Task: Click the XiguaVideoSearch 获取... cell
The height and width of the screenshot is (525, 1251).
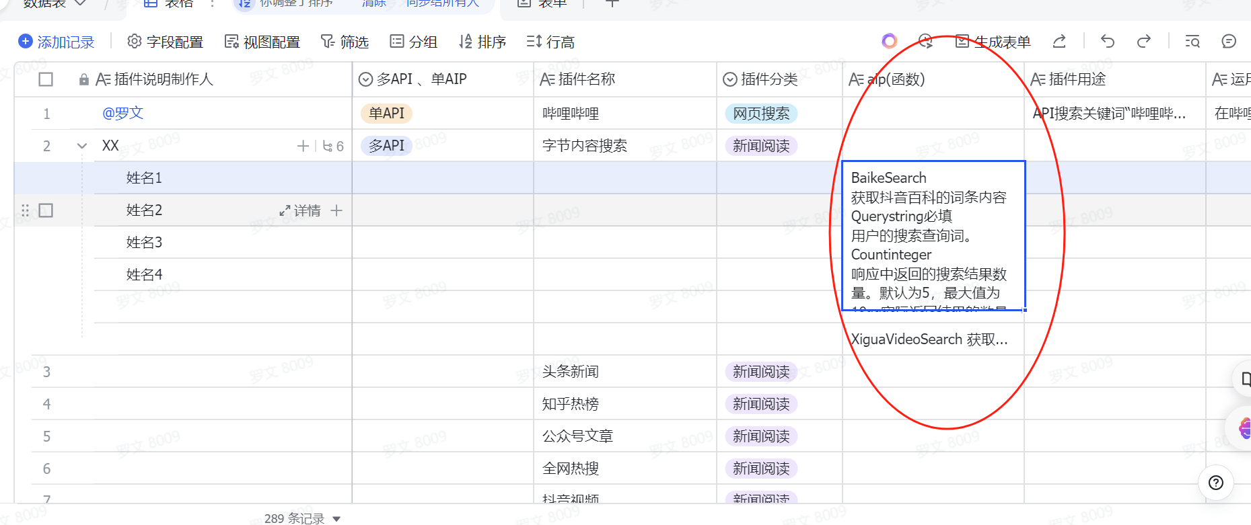Action: coord(933,339)
